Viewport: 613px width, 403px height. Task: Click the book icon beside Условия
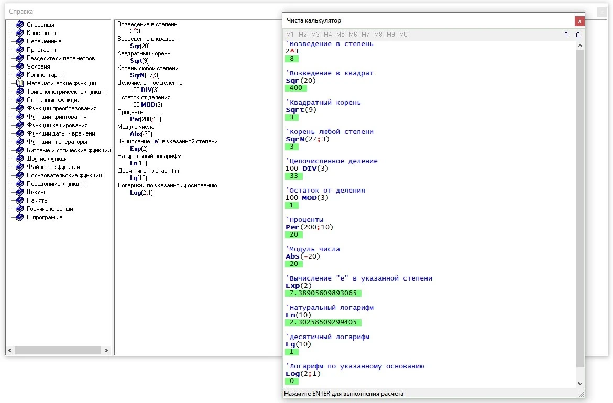pos(19,66)
